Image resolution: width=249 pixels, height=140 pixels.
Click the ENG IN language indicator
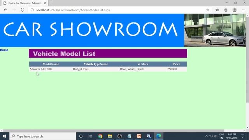[x=221, y=136]
